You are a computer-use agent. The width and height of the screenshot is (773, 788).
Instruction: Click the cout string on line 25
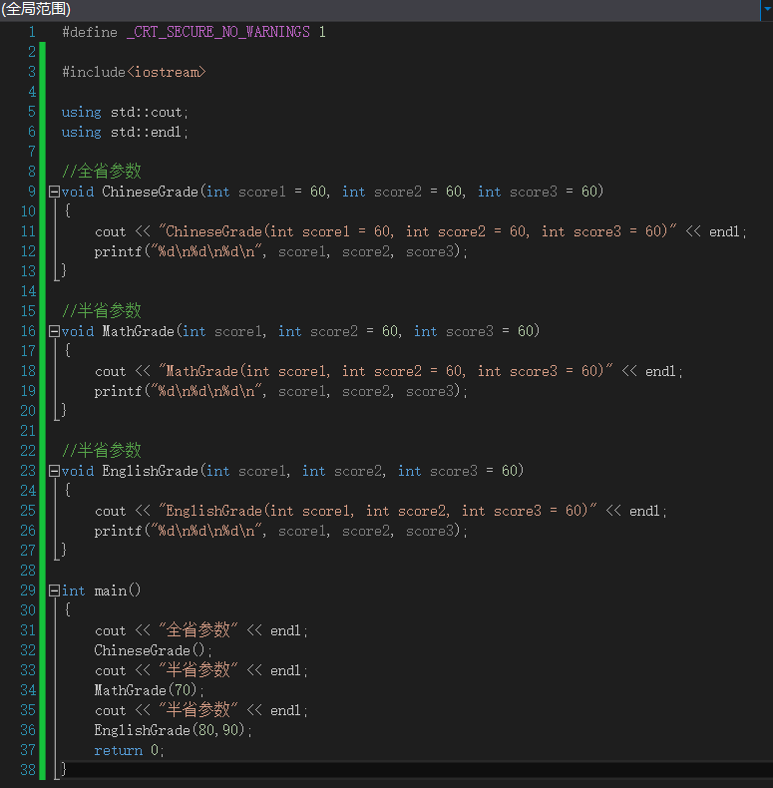tap(378, 511)
